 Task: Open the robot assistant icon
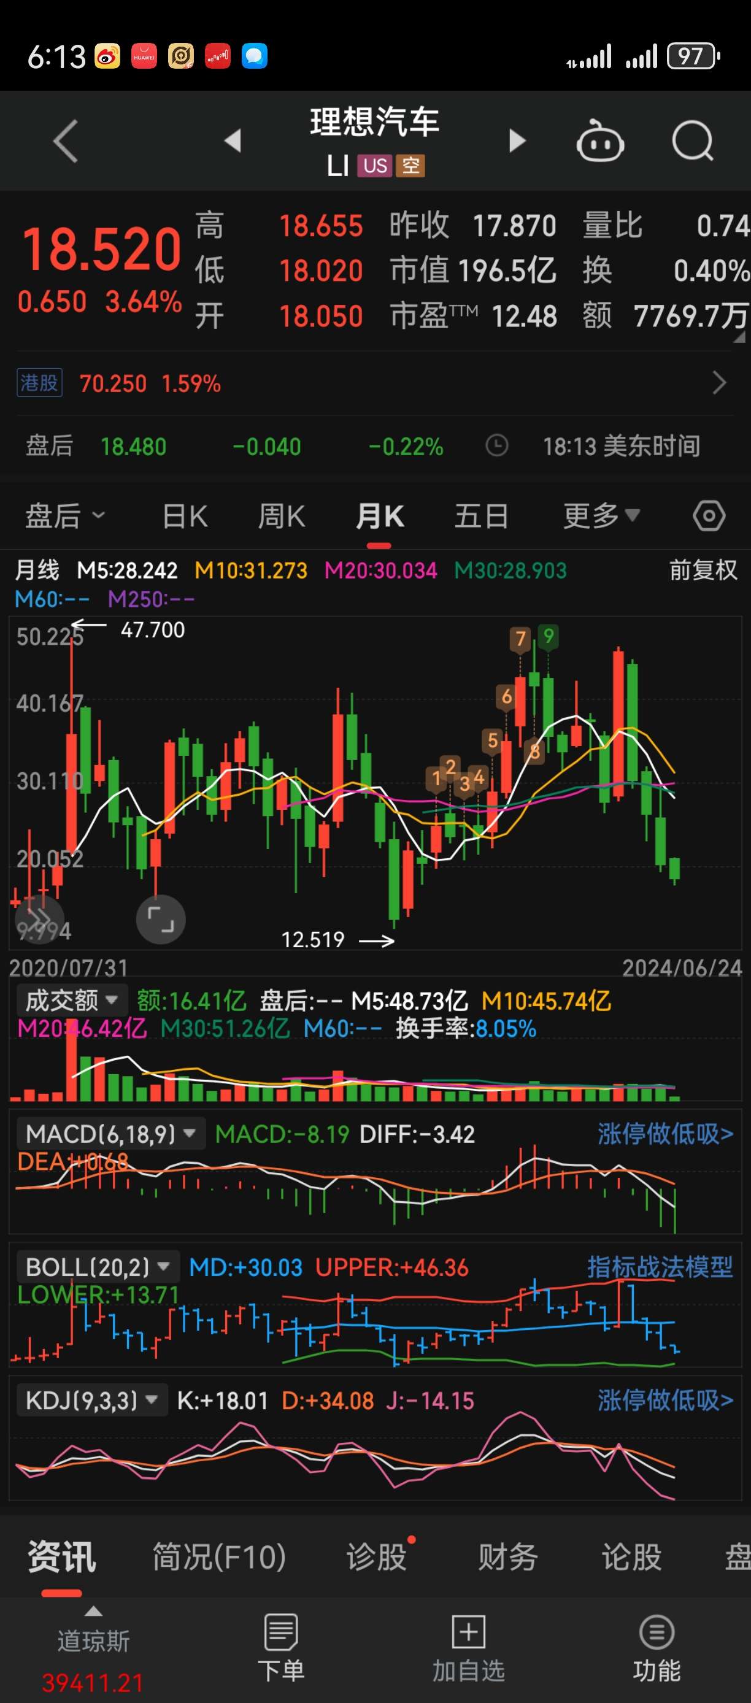click(x=600, y=141)
